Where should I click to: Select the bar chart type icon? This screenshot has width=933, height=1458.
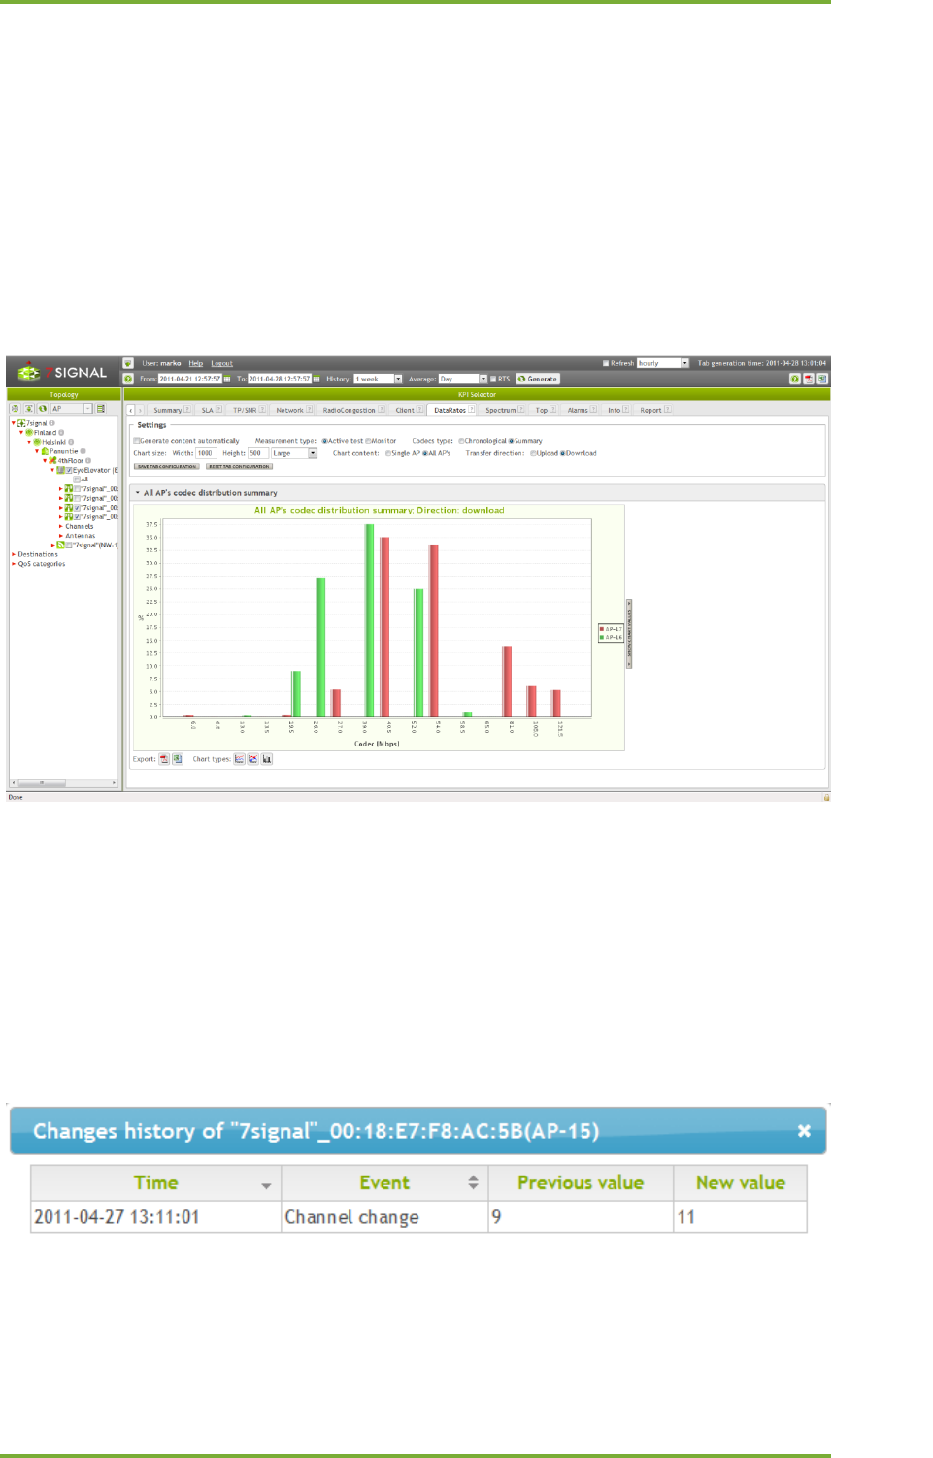[x=267, y=759]
